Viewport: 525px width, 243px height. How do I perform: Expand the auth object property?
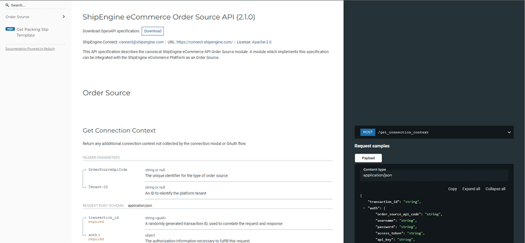point(94,235)
